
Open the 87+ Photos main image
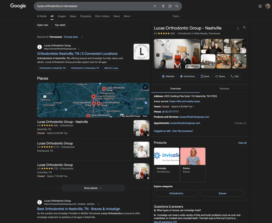[x=177, y=54]
